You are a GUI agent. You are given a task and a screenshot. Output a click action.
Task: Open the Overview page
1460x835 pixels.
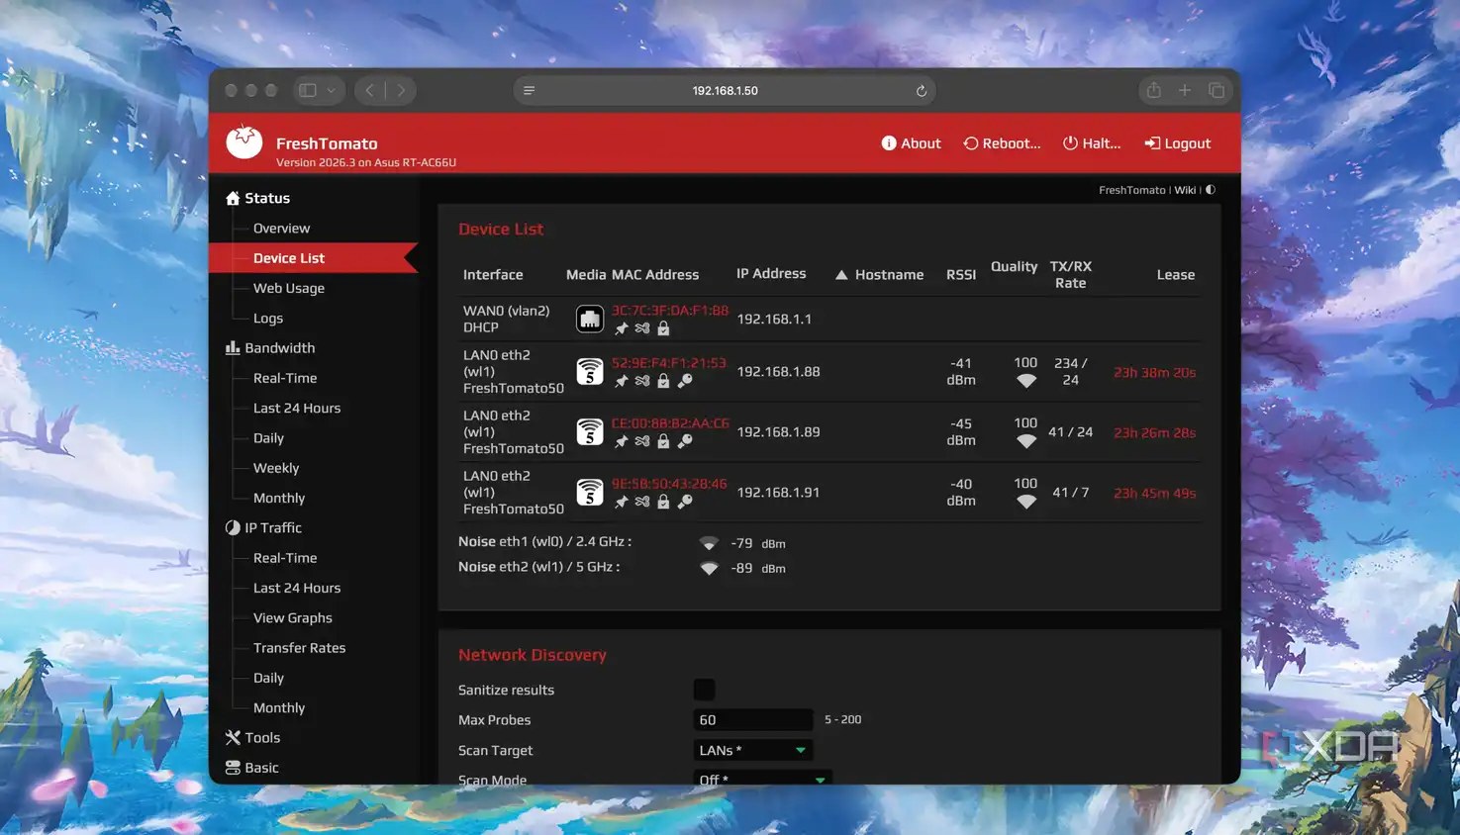coord(281,229)
